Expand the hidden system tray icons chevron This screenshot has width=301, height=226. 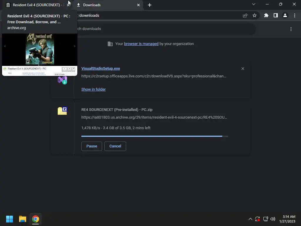(x=250, y=219)
